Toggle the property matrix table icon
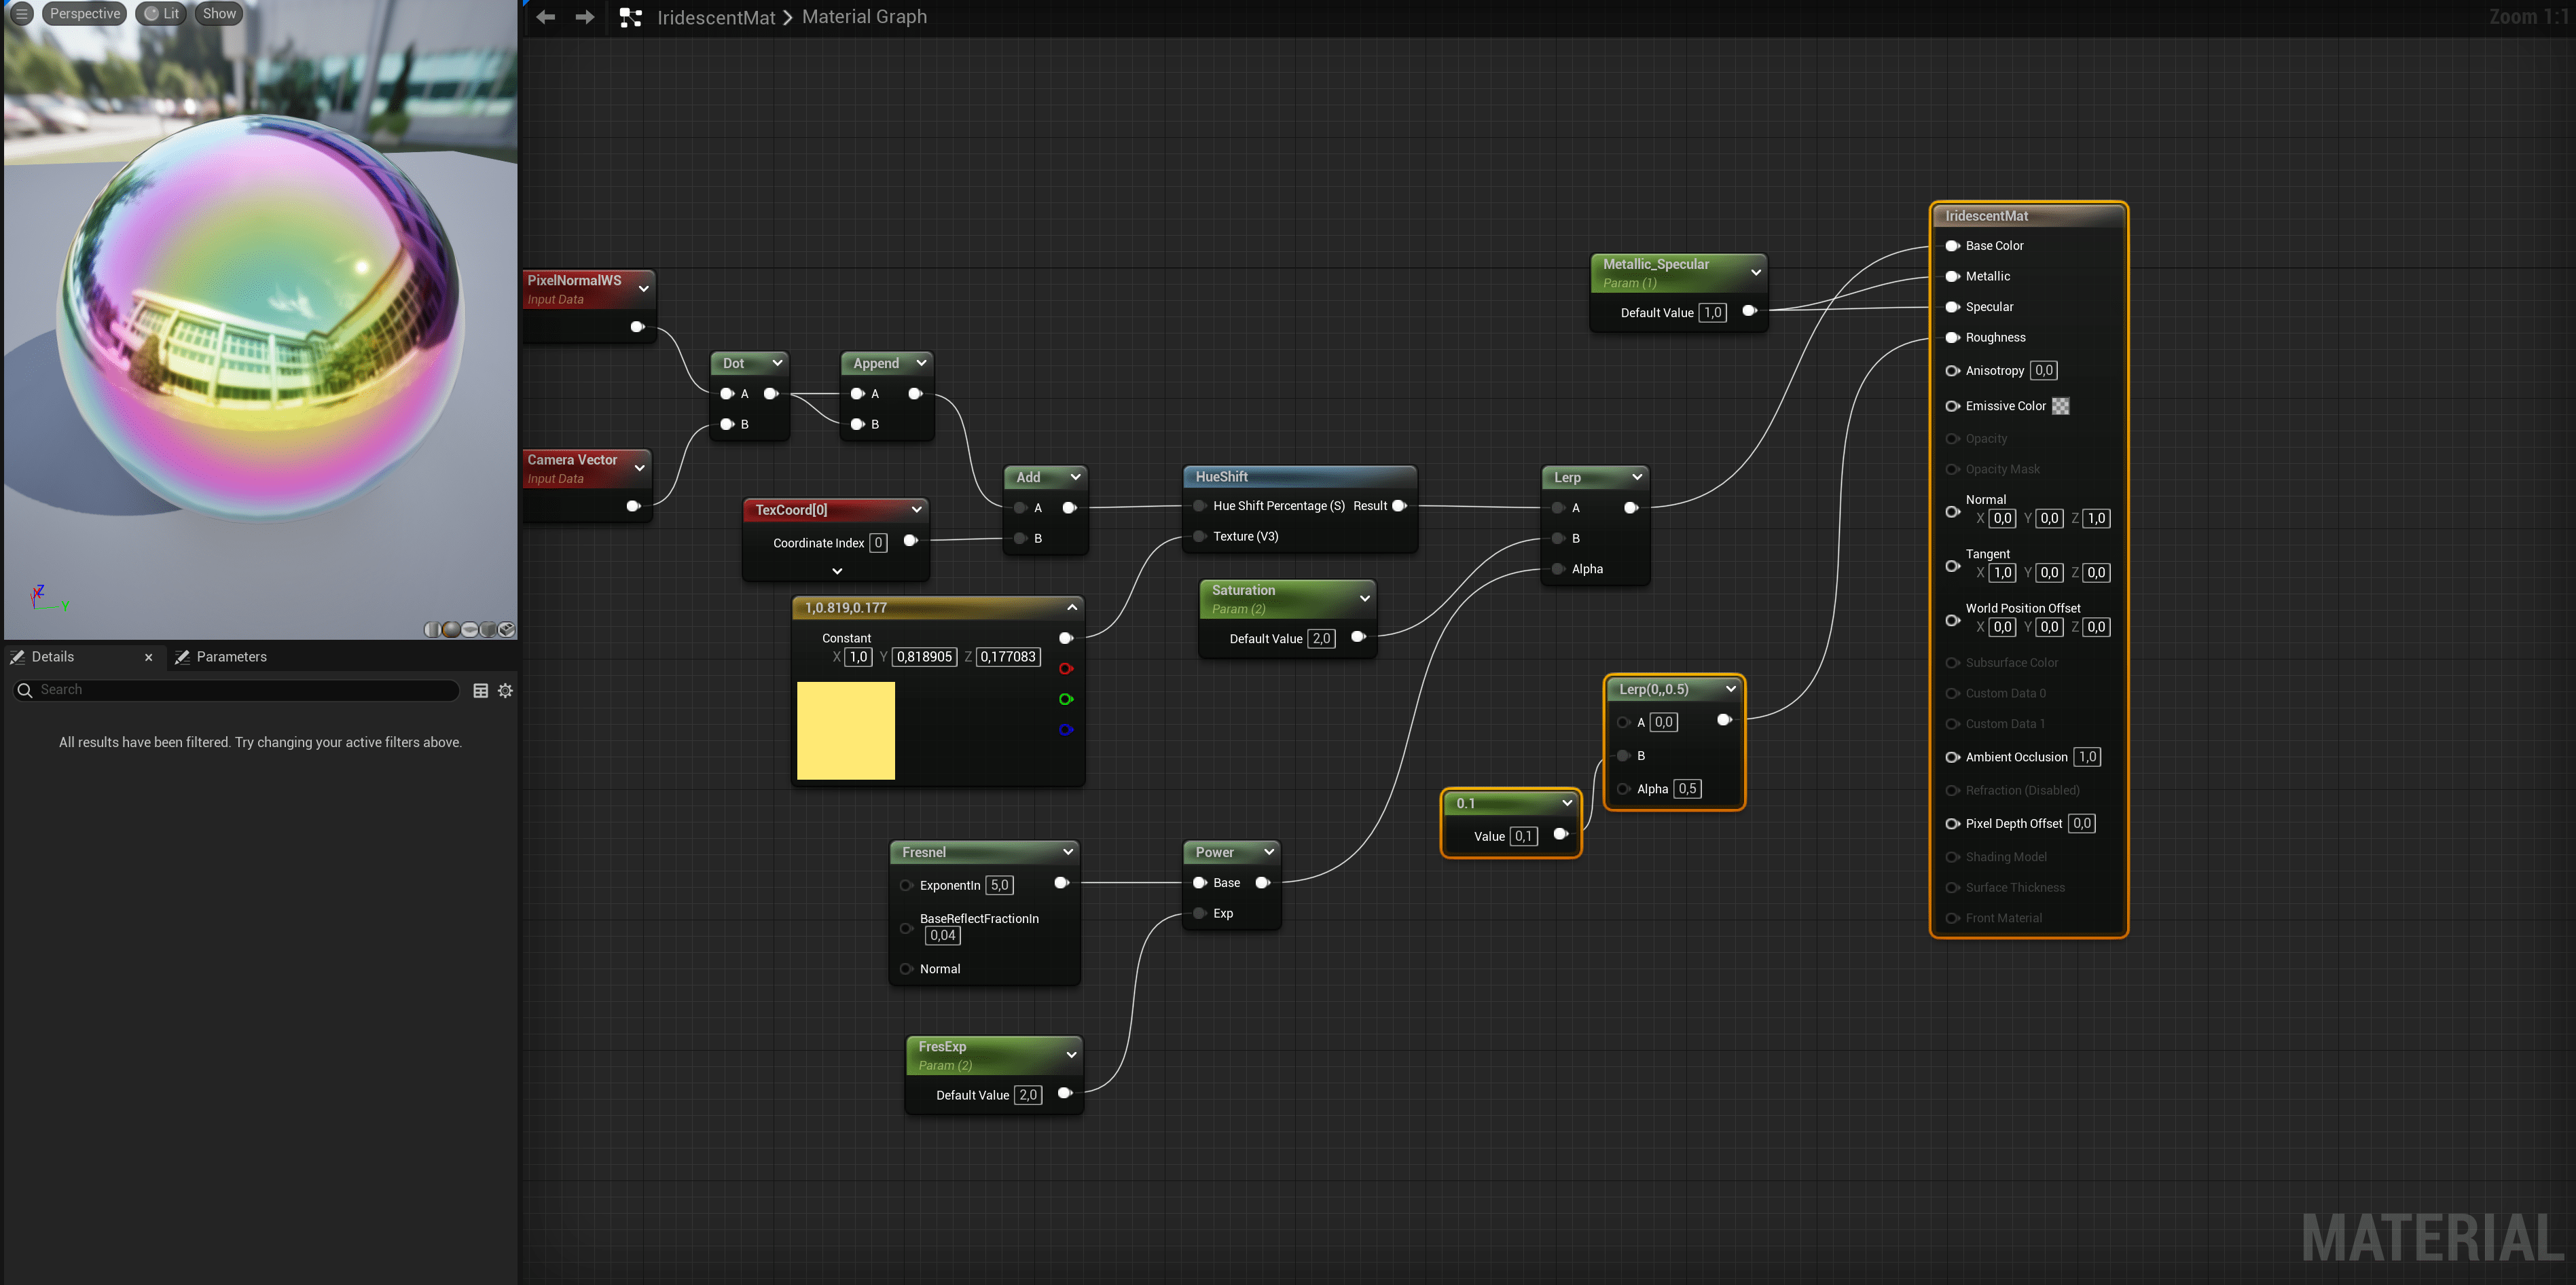The width and height of the screenshot is (2576, 1285). [481, 691]
